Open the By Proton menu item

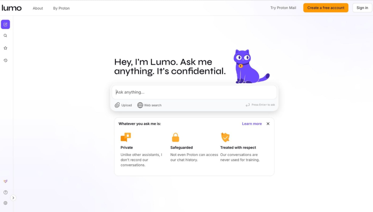click(61, 8)
